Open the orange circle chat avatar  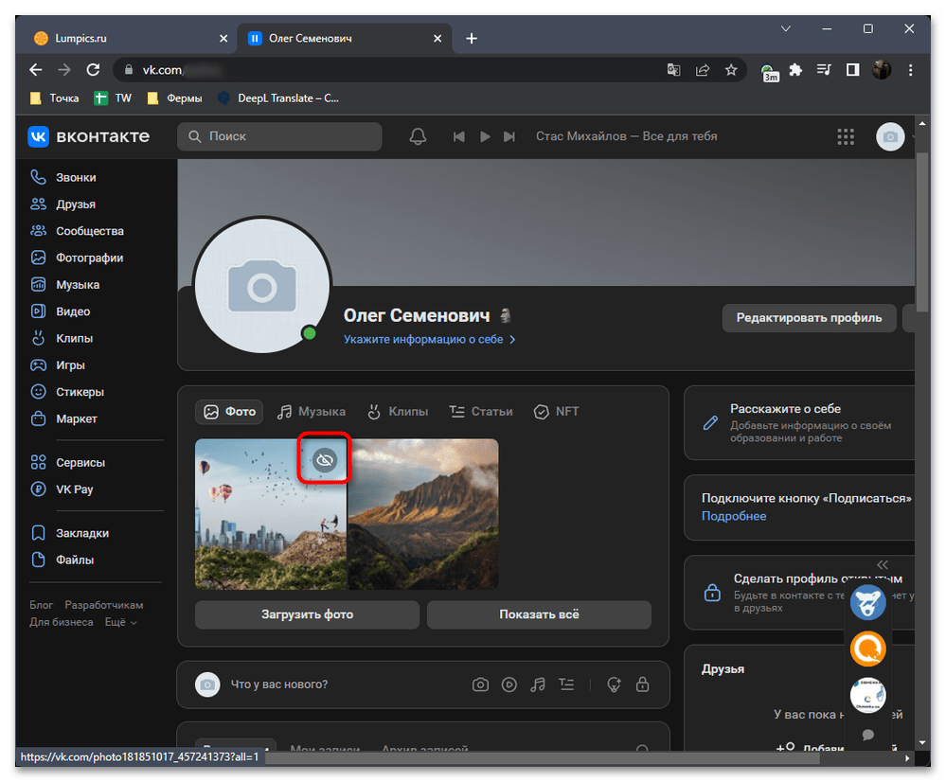click(x=867, y=649)
